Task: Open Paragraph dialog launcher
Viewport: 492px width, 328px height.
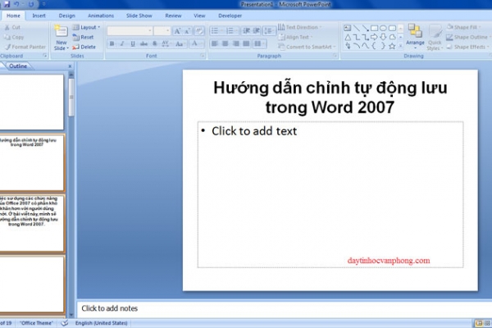Action: tap(335, 56)
